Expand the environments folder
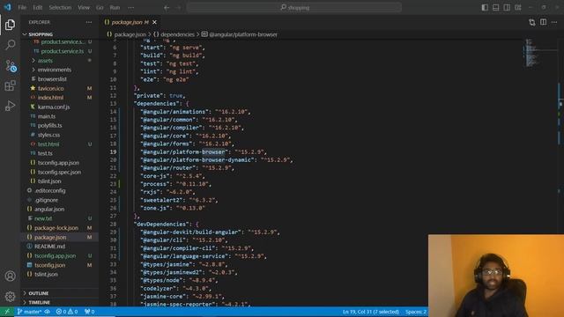This screenshot has width=564, height=317. pos(59,70)
